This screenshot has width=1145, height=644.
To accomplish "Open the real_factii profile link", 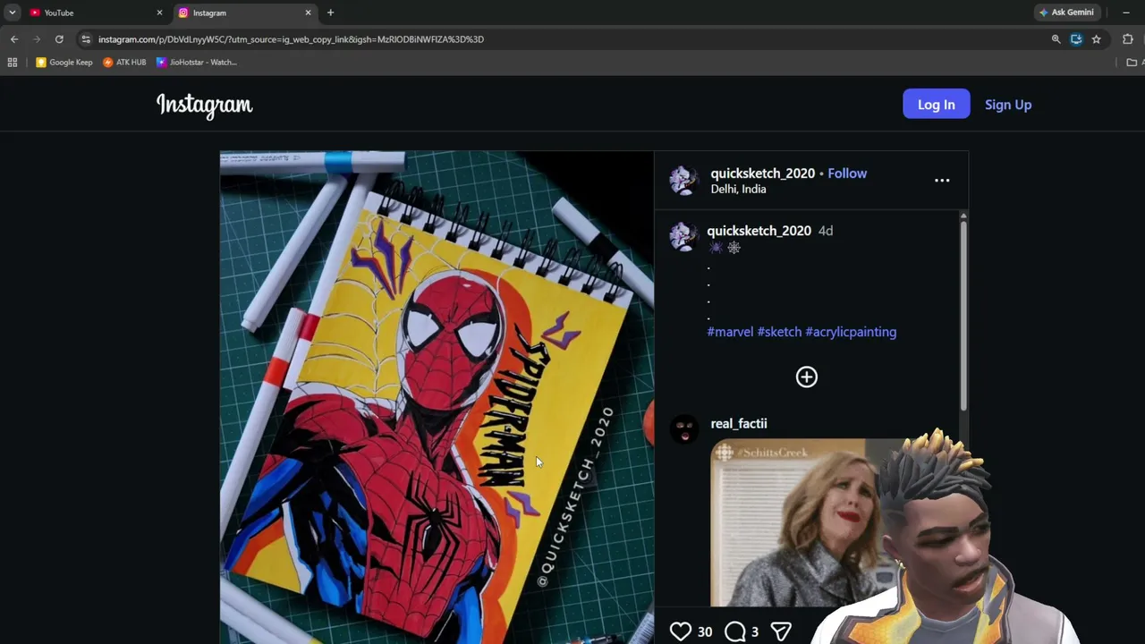I will (739, 424).
